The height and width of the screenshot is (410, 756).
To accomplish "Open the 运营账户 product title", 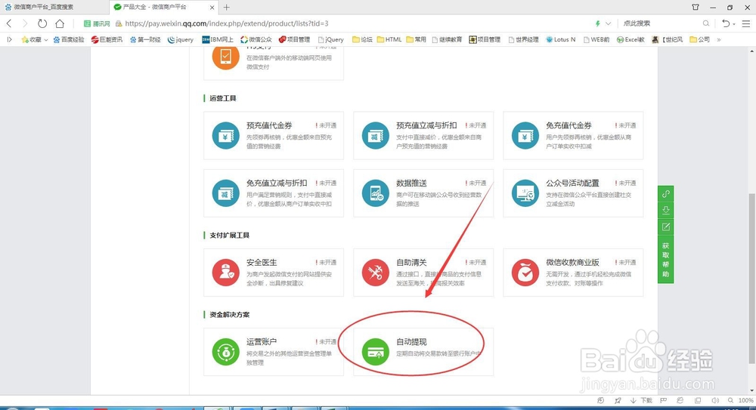I will (262, 341).
